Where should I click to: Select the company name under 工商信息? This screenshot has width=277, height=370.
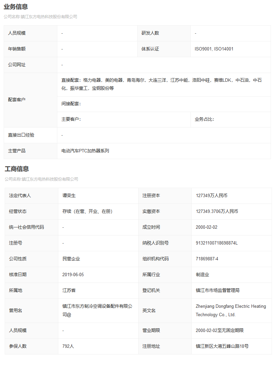42,179
